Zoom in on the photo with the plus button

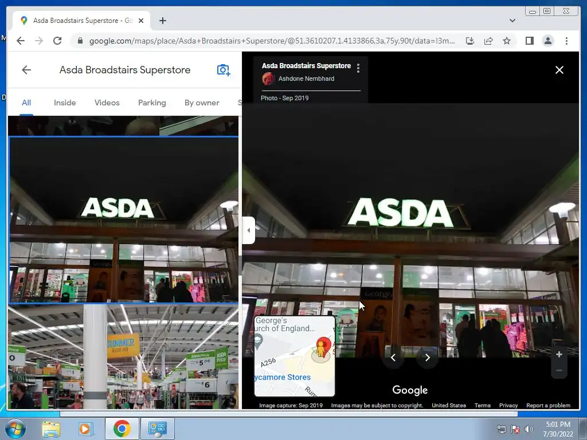(559, 354)
